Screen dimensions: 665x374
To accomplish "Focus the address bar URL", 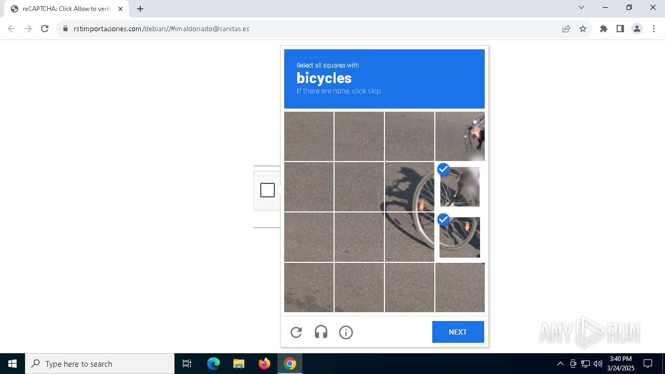I will (162, 29).
